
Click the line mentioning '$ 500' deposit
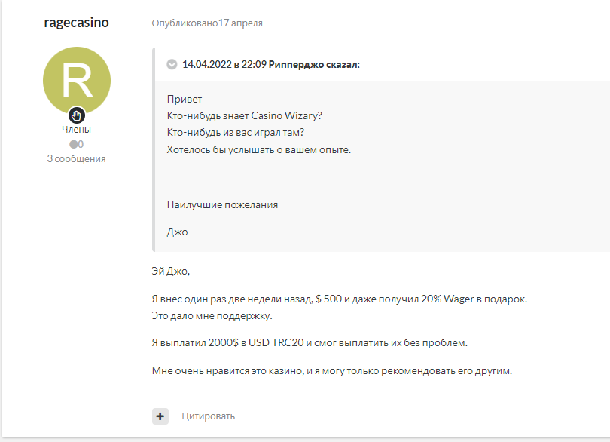click(339, 299)
